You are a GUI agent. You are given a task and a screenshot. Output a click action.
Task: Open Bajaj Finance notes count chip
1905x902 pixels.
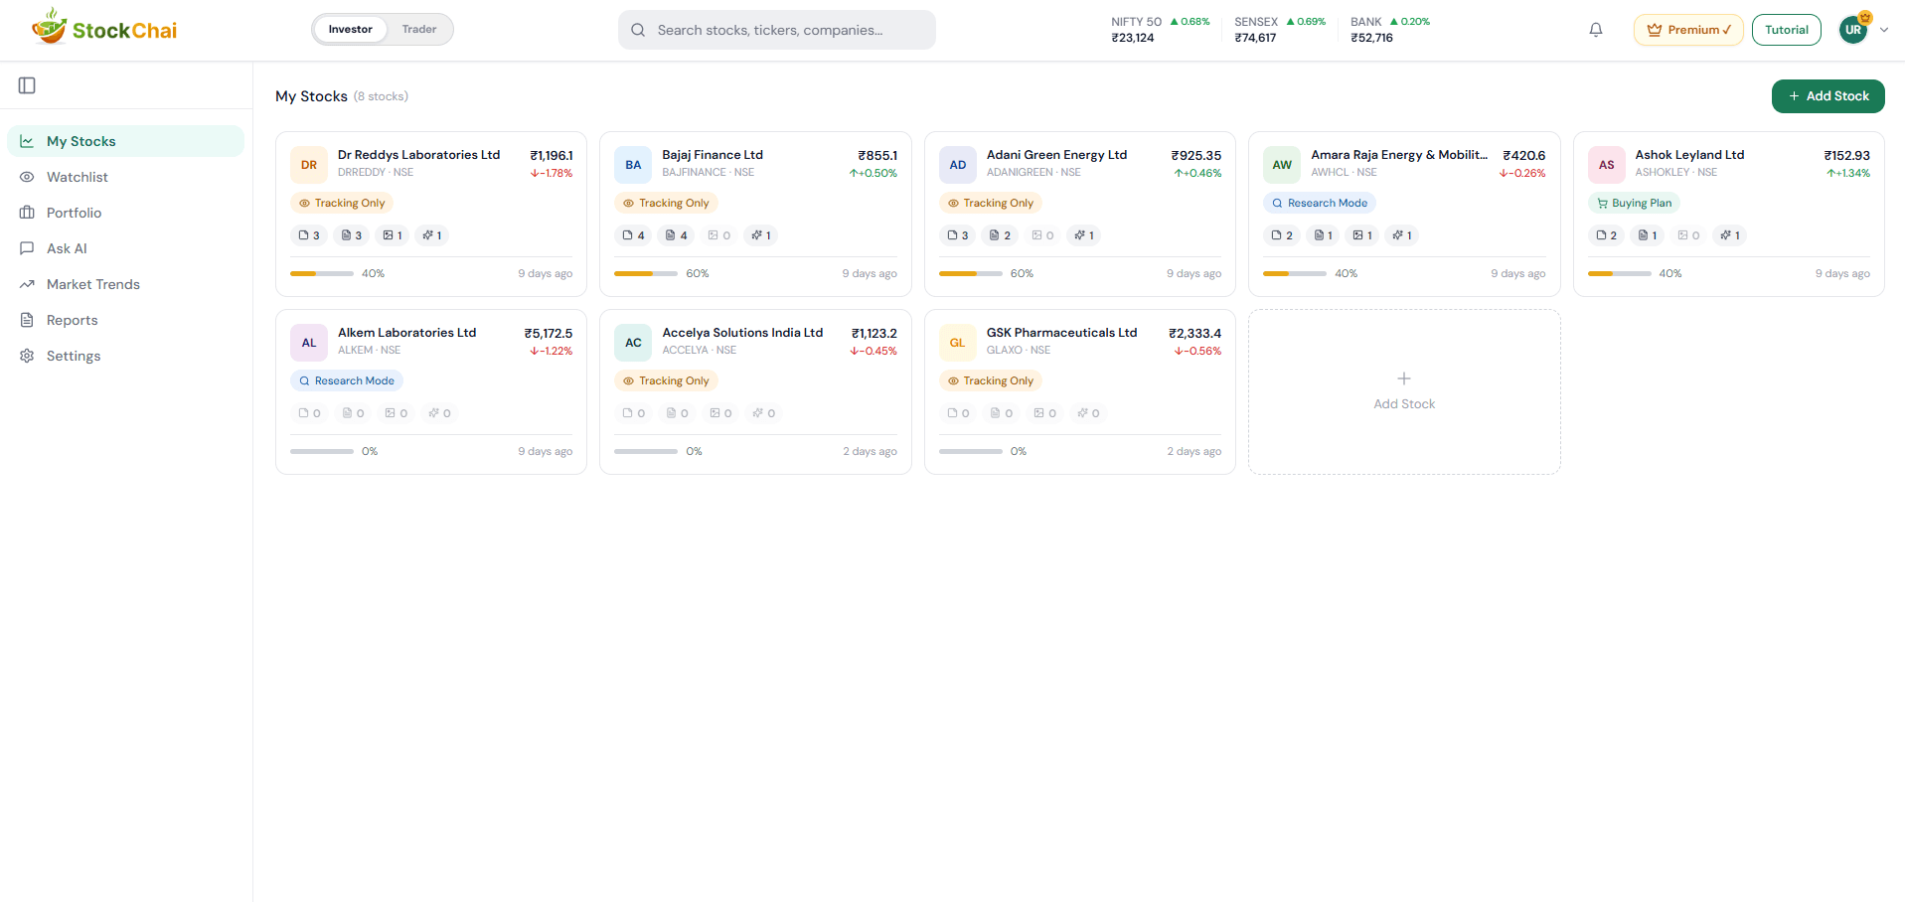coord(634,235)
